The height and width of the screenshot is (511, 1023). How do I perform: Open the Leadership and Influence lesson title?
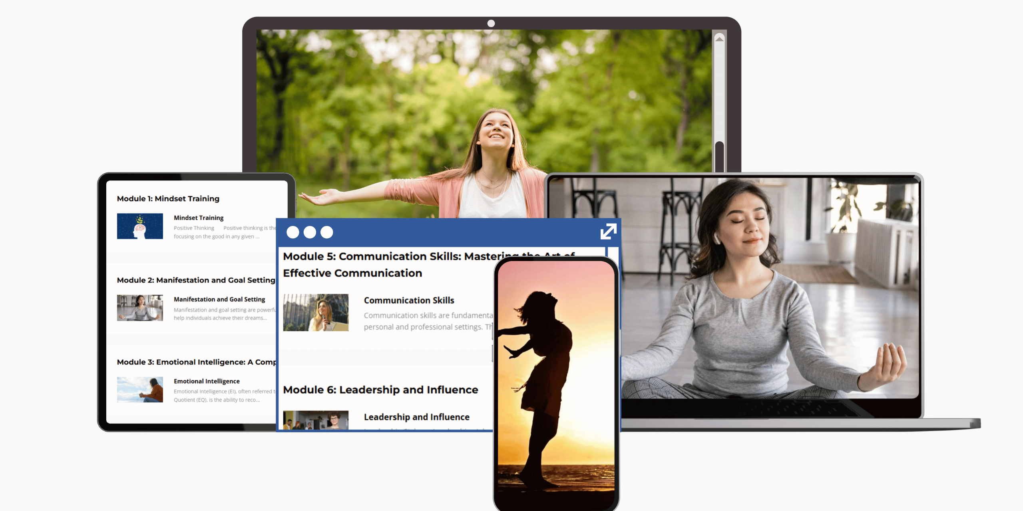[x=416, y=417]
